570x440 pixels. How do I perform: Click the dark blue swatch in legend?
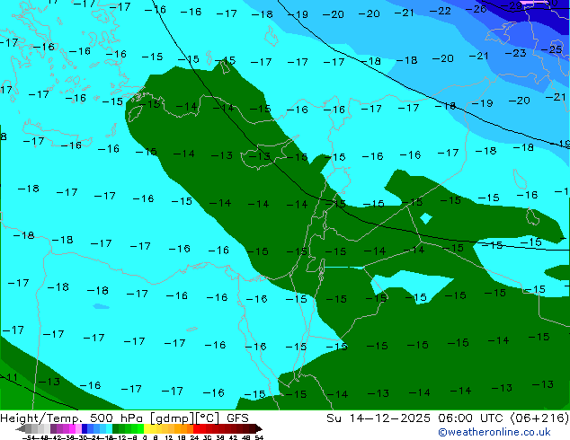85,428
